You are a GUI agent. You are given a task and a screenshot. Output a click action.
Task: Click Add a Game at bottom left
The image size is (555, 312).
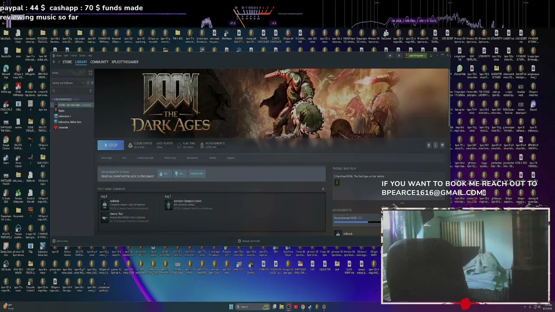[x=60, y=241]
